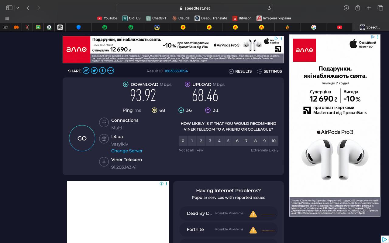
Task: Rate recommendation 3
Action: tap(210, 141)
